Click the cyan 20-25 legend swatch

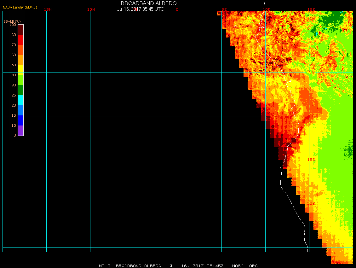pyautogui.click(x=21, y=100)
